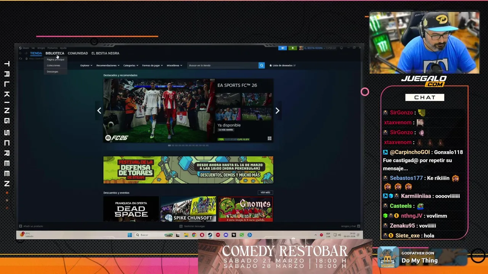
Task: Open the EL BESTIA NEGRA profile tab
Action: click(x=105, y=53)
